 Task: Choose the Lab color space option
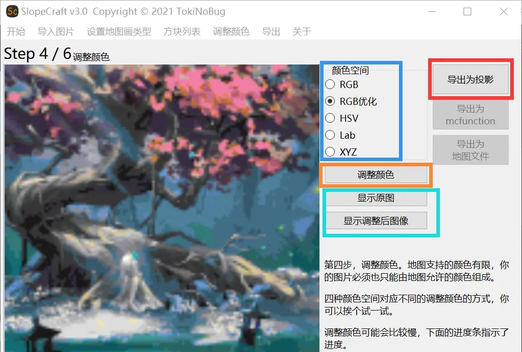click(340, 135)
